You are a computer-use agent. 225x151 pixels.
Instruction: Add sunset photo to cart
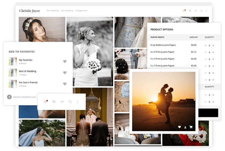(191, 127)
